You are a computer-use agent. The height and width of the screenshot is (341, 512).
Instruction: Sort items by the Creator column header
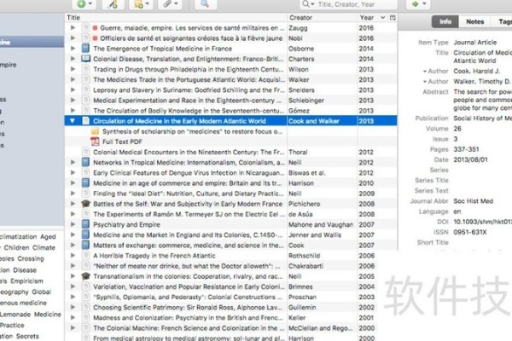point(322,18)
